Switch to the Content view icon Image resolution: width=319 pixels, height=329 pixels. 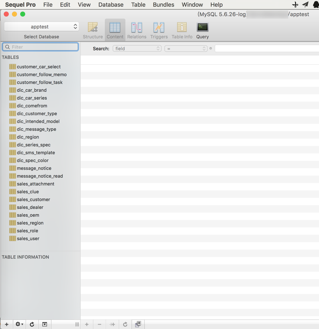click(x=115, y=27)
